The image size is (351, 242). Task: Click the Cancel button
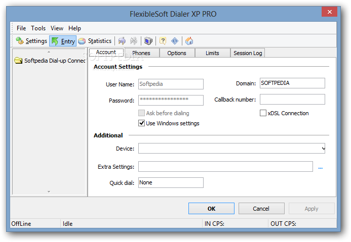(261, 209)
